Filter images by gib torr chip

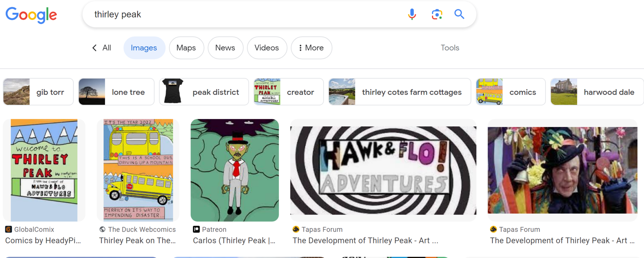click(38, 92)
